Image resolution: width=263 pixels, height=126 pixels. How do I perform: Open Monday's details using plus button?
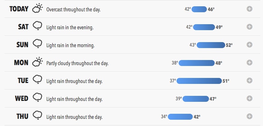click(249, 63)
